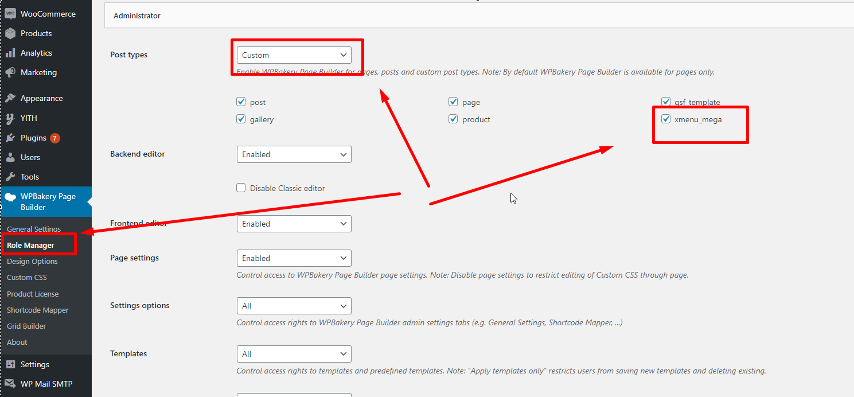
Task: Open the Backend editor dropdown
Action: click(x=294, y=154)
